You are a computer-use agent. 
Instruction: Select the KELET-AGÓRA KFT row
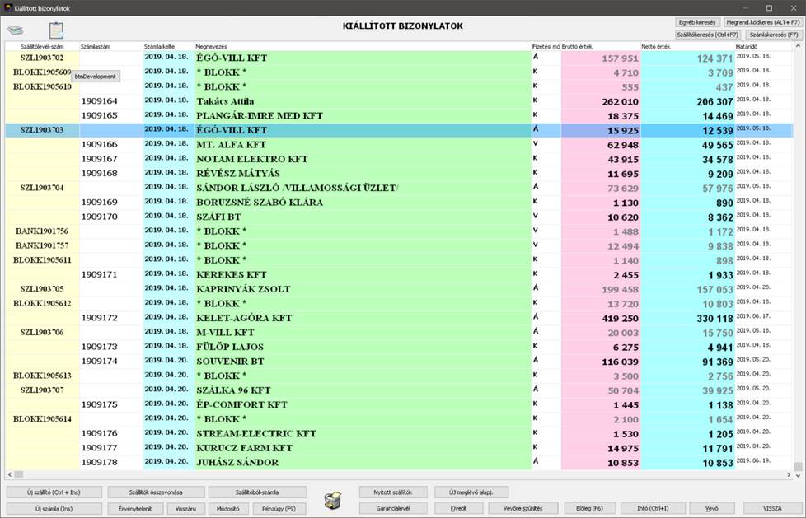pos(399,318)
